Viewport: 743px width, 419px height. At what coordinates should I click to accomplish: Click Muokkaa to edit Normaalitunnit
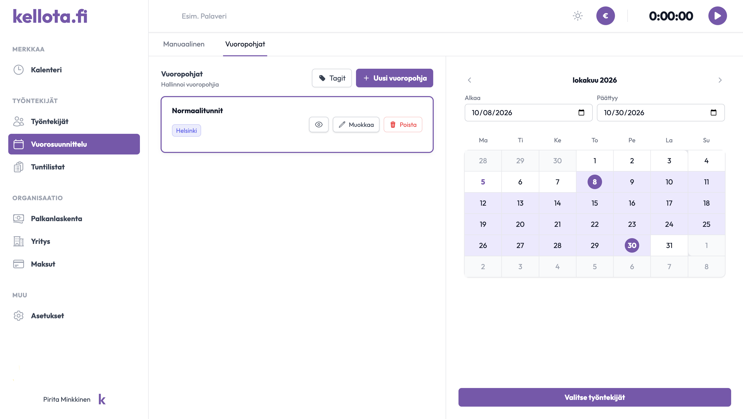[x=356, y=125]
